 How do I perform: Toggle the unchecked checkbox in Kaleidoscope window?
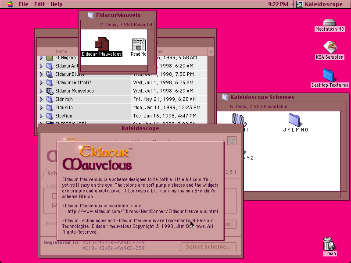click(54, 196)
